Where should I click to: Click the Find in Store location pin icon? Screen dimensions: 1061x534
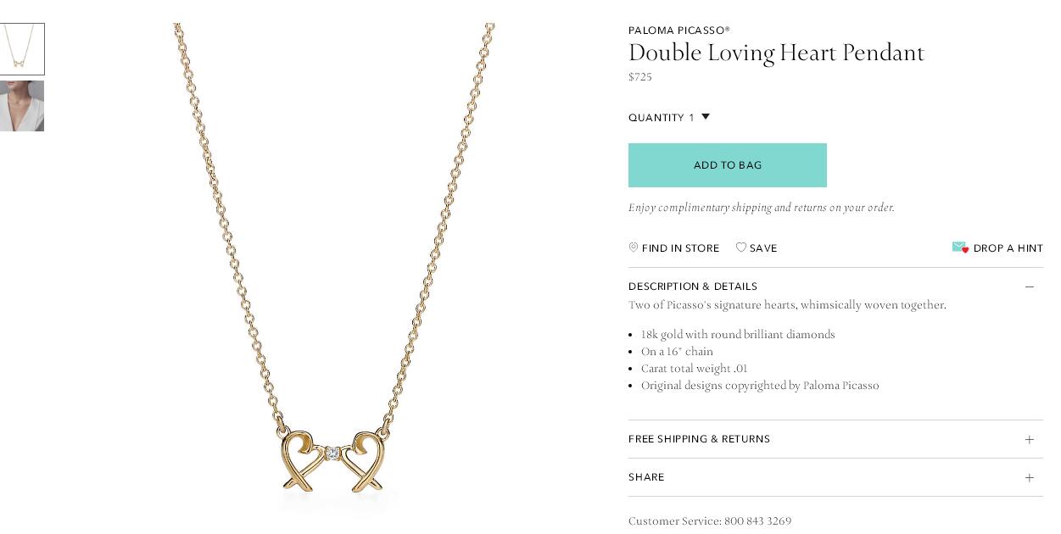634,248
